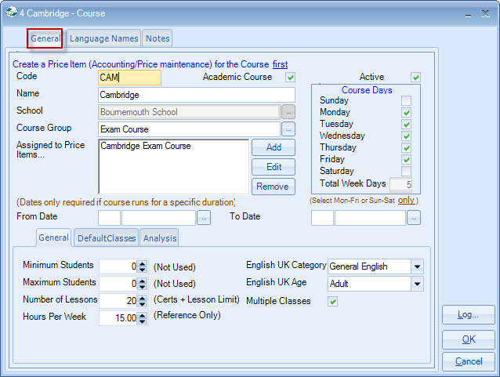This screenshot has height=377, width=500.
Task: Open the From Date picker button
Action: 204,218
